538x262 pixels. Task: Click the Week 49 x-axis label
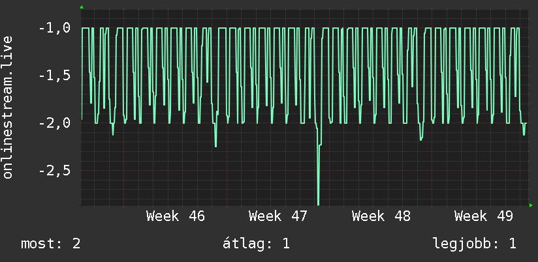pos(484,216)
